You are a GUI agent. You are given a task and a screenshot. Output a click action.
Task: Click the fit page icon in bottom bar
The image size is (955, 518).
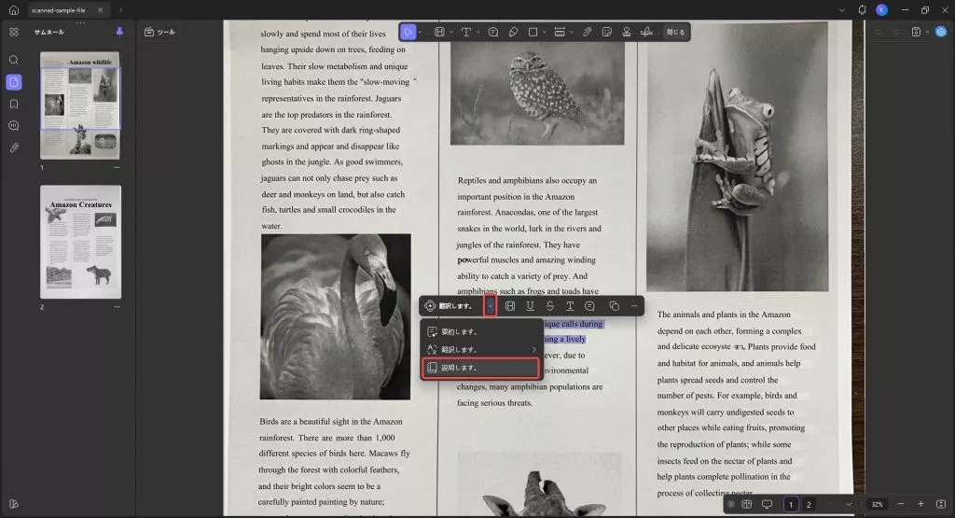(941, 504)
